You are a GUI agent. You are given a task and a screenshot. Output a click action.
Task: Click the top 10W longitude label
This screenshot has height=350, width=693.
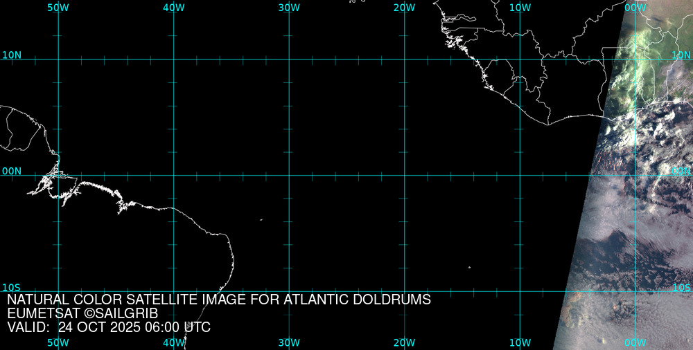tap(520, 8)
